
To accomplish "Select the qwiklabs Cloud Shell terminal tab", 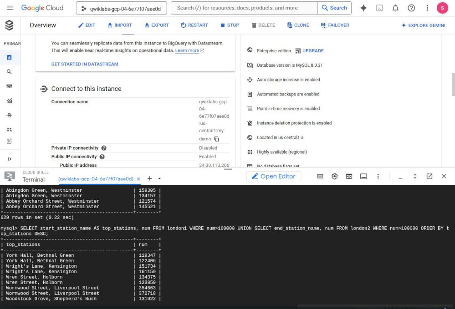I will [x=96, y=179].
